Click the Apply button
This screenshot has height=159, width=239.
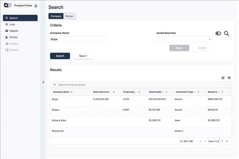point(179,48)
